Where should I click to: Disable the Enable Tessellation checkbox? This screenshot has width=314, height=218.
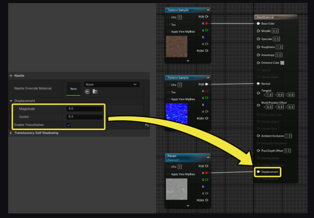point(69,125)
